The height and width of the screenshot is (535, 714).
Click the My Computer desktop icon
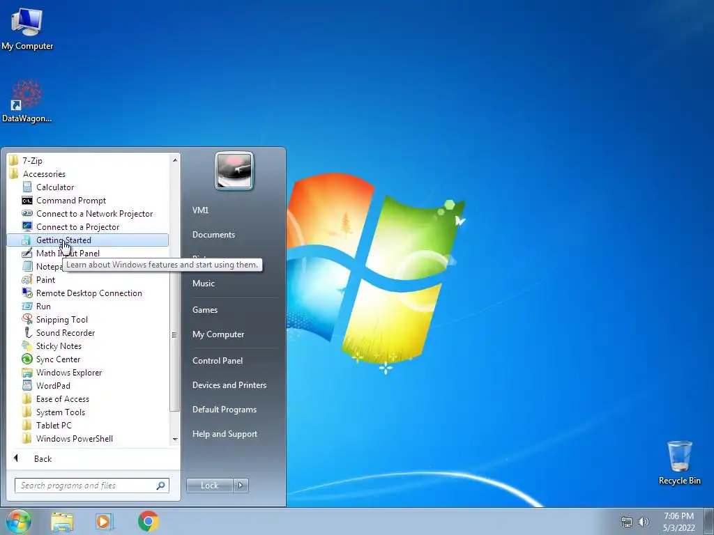click(27, 22)
